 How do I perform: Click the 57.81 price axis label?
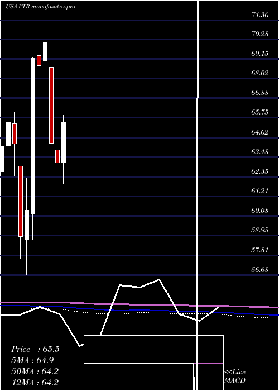(x=260, y=250)
